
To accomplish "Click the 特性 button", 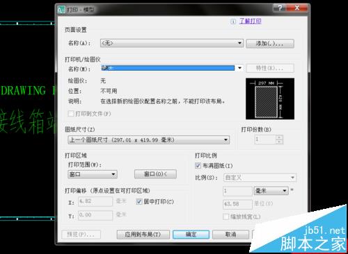I will coord(270,68).
